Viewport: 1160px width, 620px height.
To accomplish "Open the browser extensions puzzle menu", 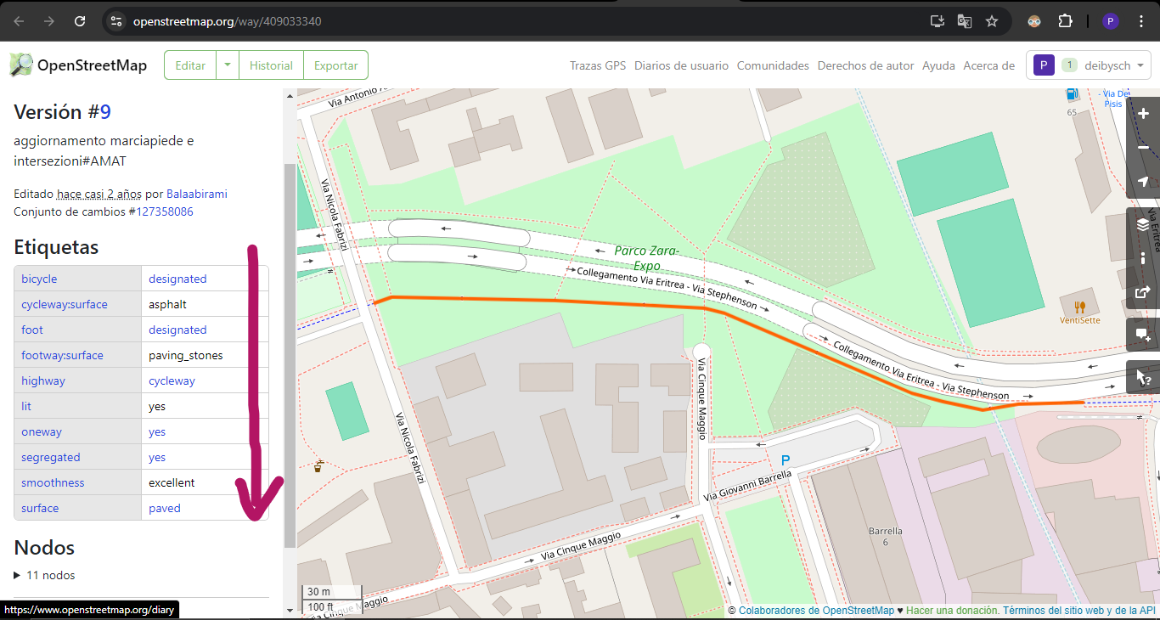I will coord(1065,21).
